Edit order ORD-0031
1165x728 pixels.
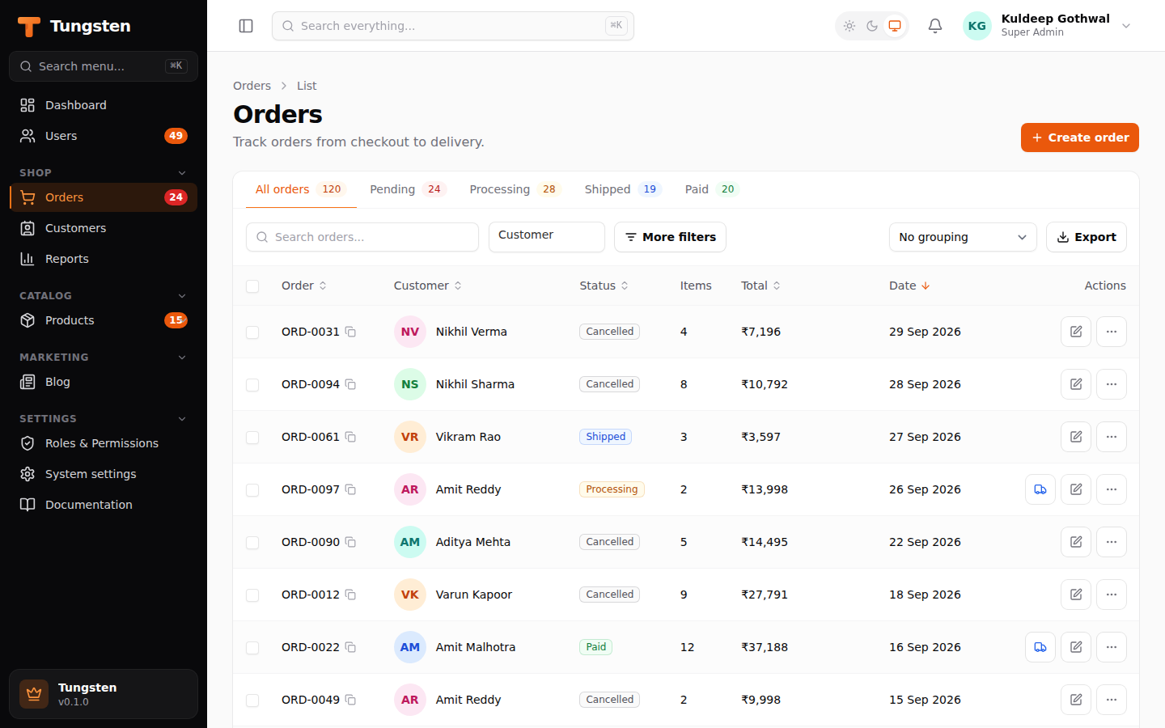click(1076, 332)
